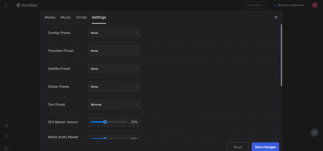
Task: Toggle the left sidebar panel icon
Action: click(6, 5)
